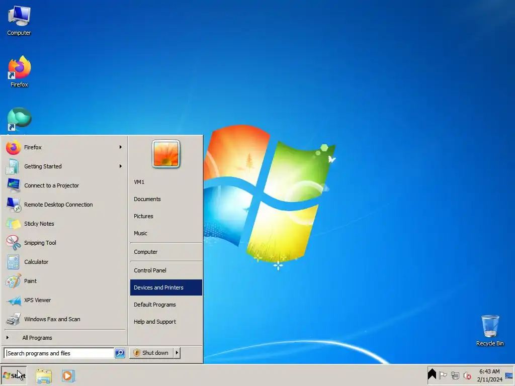515x386 pixels.
Task: Open the Shut down options arrow
Action: coord(177,353)
